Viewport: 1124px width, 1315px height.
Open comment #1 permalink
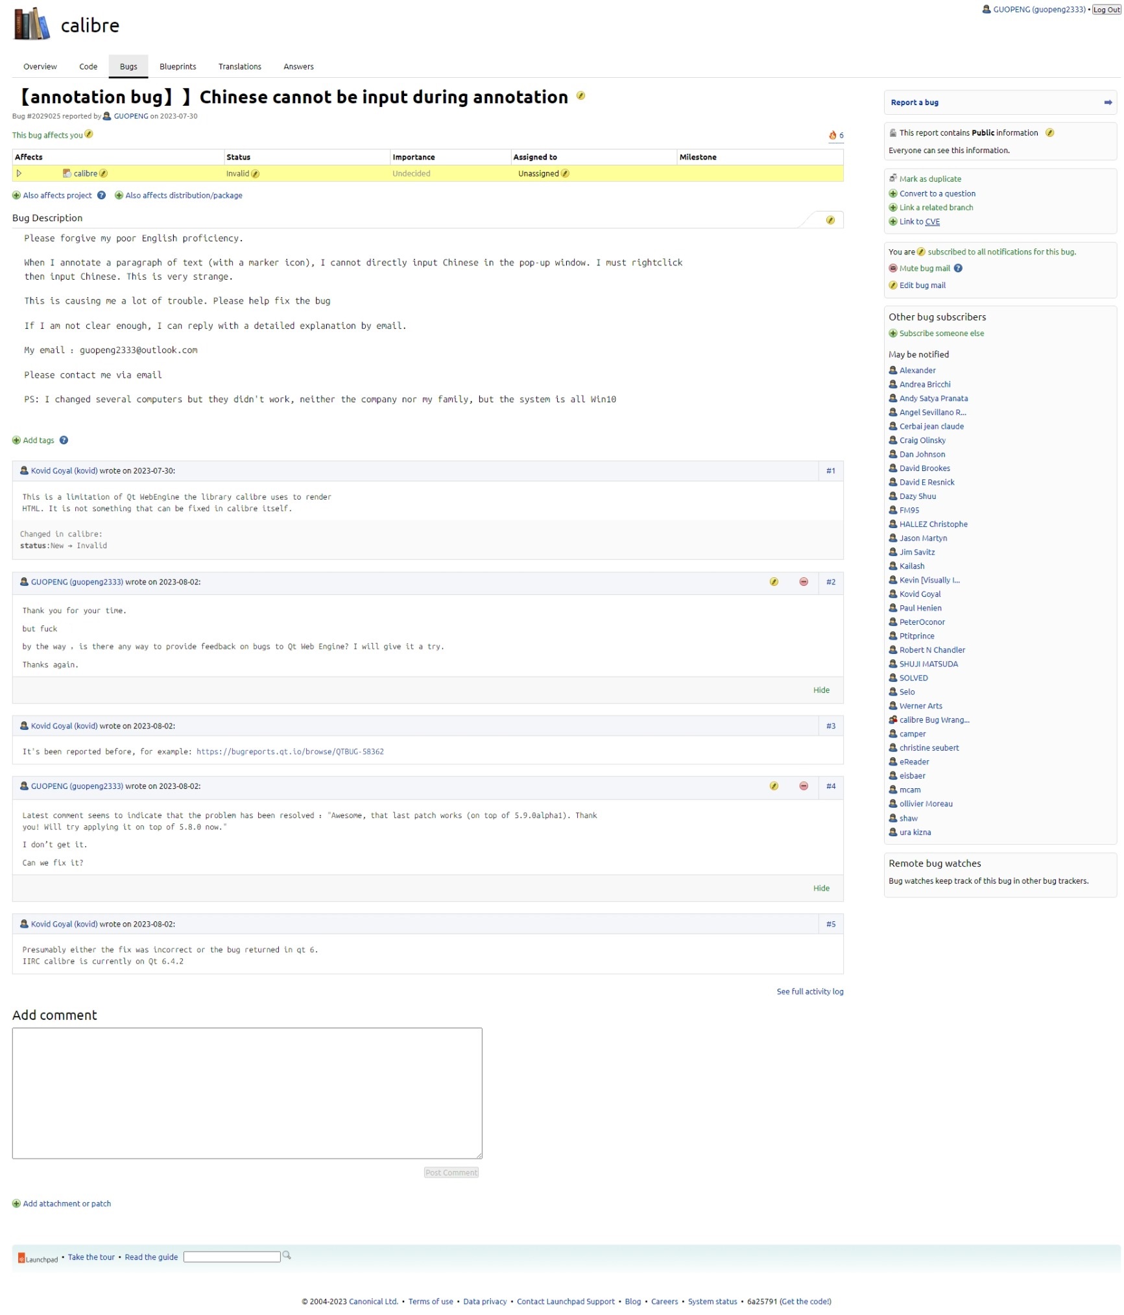click(x=831, y=471)
